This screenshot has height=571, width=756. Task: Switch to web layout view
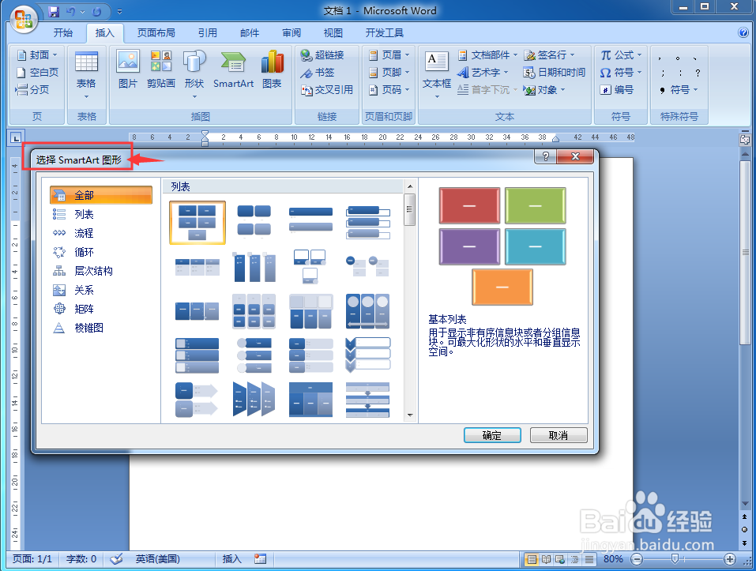[560, 559]
